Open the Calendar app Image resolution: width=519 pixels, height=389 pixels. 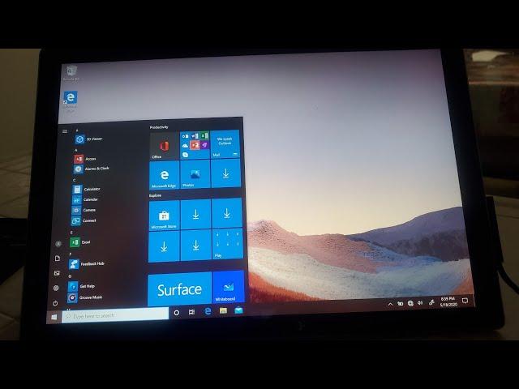[85, 200]
